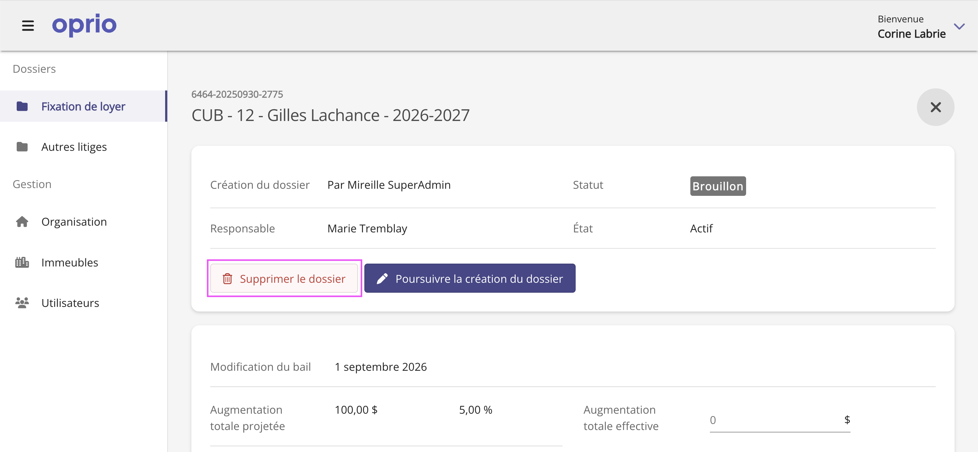This screenshot has width=978, height=452.
Task: Open Utilisateurs management page
Action: click(x=70, y=303)
